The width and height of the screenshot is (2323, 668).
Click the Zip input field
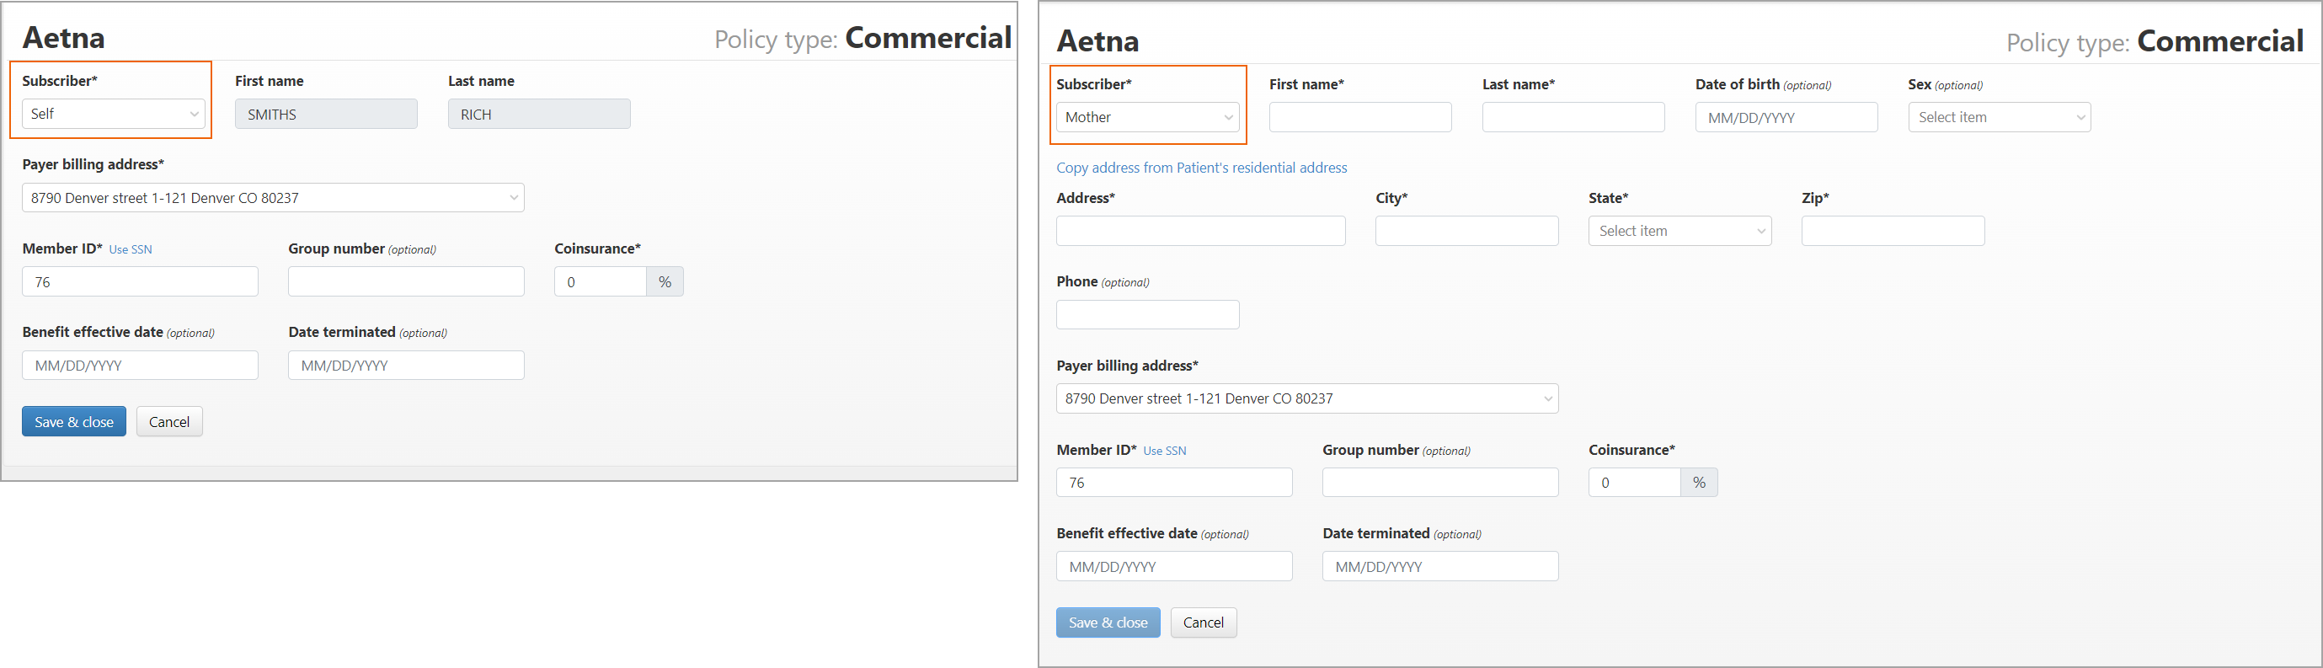(x=1892, y=231)
